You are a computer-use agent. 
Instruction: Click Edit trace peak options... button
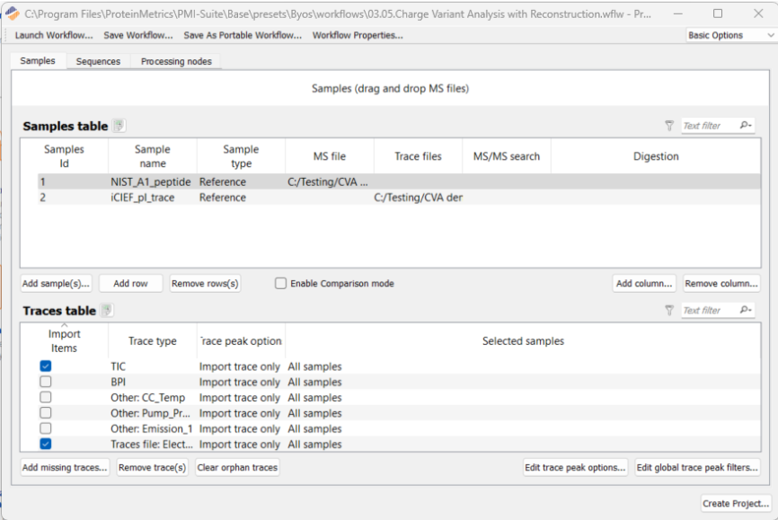click(x=575, y=467)
